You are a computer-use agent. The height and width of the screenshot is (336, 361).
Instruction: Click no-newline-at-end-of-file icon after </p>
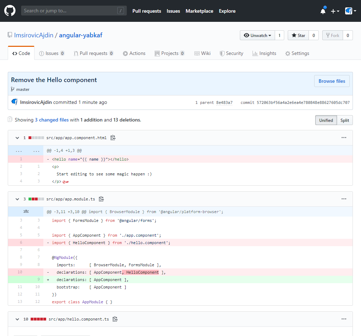(66, 182)
